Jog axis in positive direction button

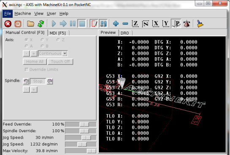coord(34,53)
